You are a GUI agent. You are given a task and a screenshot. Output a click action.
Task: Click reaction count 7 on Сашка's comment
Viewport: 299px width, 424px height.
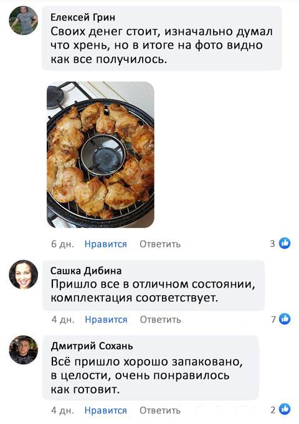(273, 319)
